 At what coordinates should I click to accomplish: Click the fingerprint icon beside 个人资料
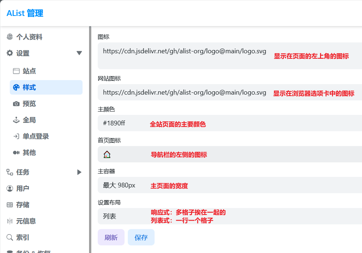(10, 37)
